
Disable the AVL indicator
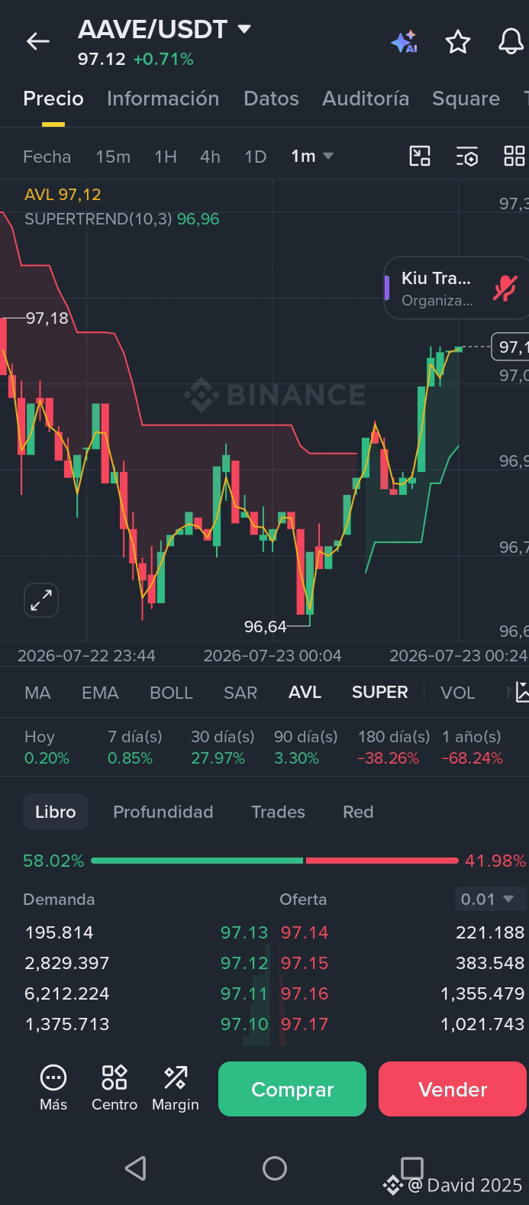point(305,693)
